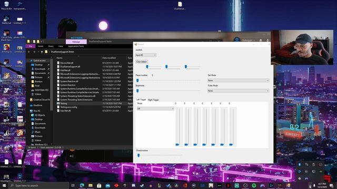337x189 pixels.
Task: Open the Set Mode dropdown
Action: (x=238, y=80)
